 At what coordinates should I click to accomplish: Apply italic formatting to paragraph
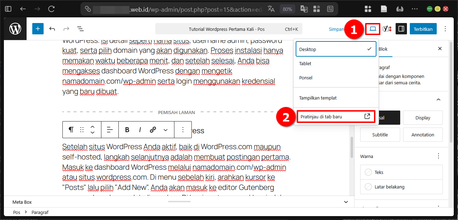pyautogui.click(x=140, y=130)
